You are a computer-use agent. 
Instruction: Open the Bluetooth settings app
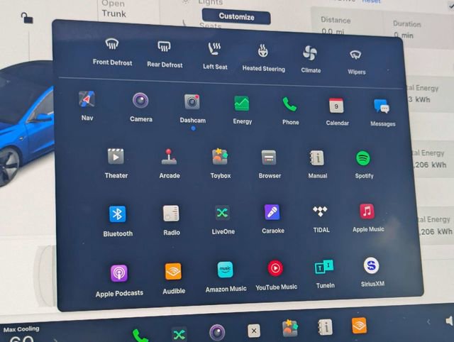[x=118, y=214]
